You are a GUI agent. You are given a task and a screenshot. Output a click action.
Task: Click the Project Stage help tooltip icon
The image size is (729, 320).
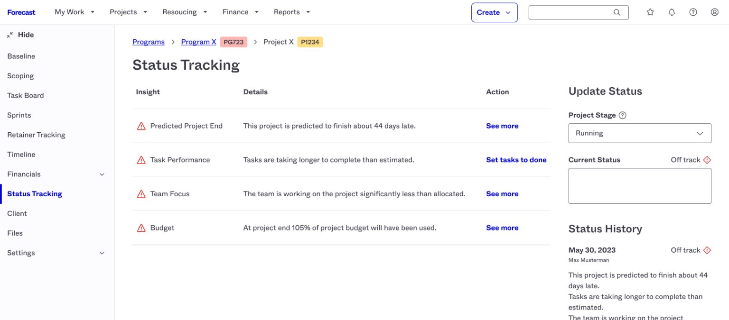tap(622, 115)
